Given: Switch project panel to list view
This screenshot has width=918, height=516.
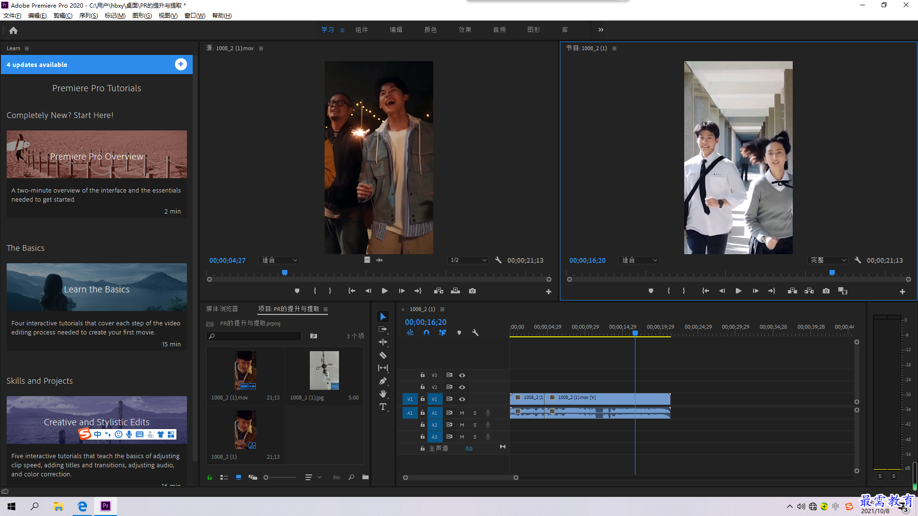Looking at the screenshot, I should pyautogui.click(x=224, y=477).
